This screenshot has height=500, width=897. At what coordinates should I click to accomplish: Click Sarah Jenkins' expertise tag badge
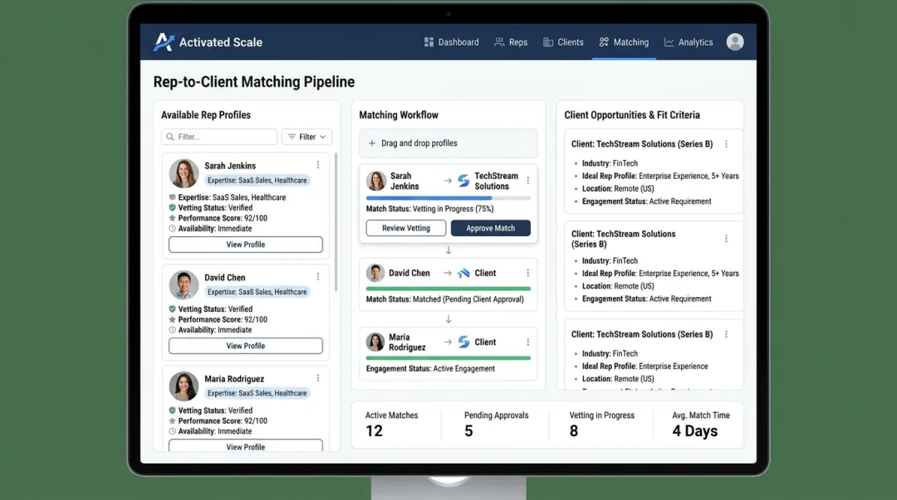(x=257, y=181)
